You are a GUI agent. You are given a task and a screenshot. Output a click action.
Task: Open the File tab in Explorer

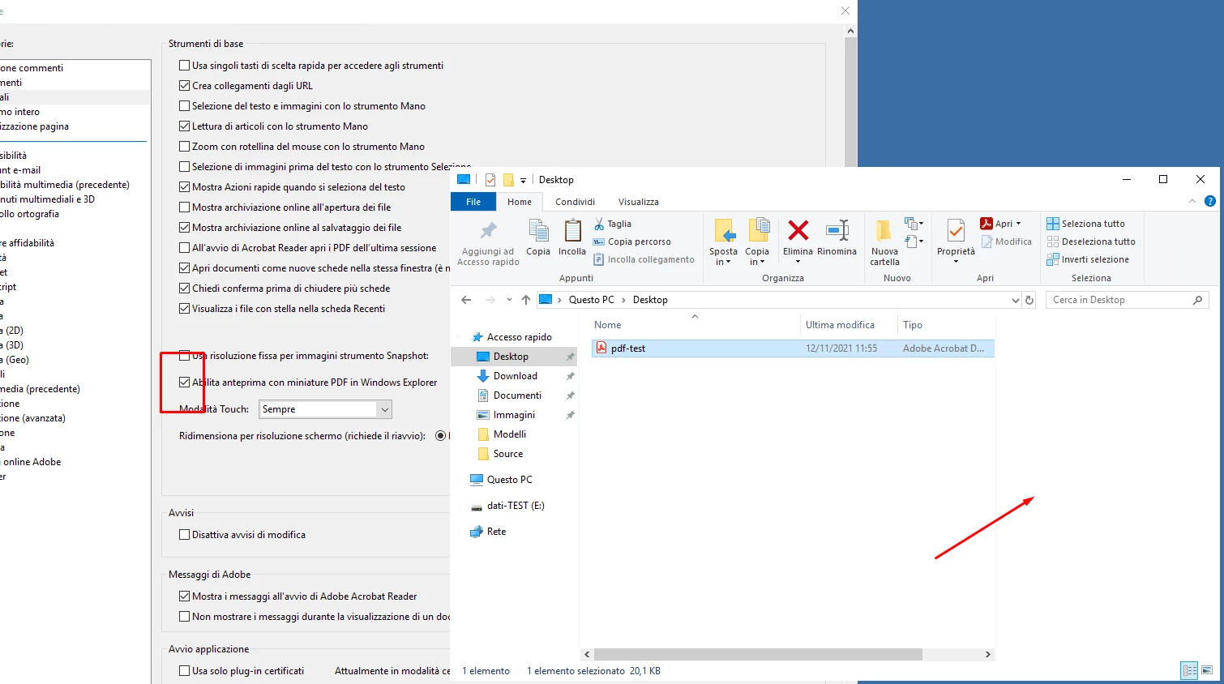(x=473, y=202)
